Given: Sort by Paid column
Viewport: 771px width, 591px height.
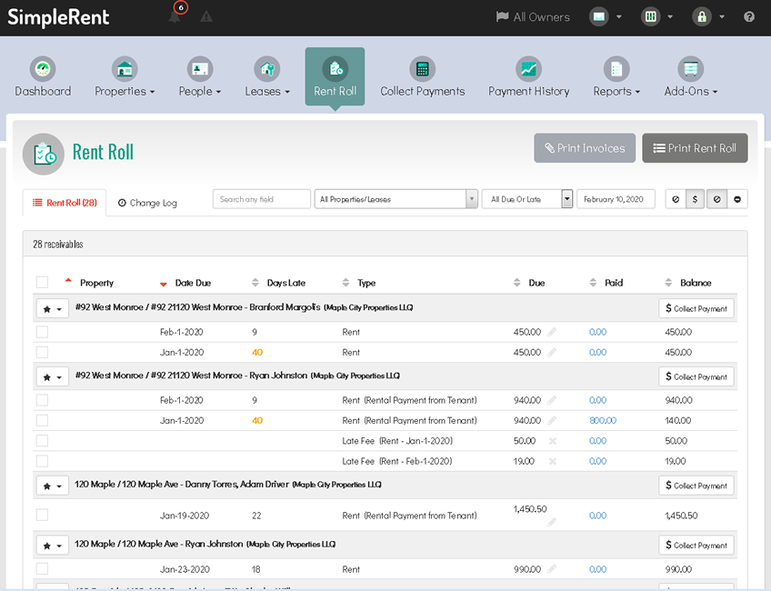Looking at the screenshot, I should pos(593,282).
